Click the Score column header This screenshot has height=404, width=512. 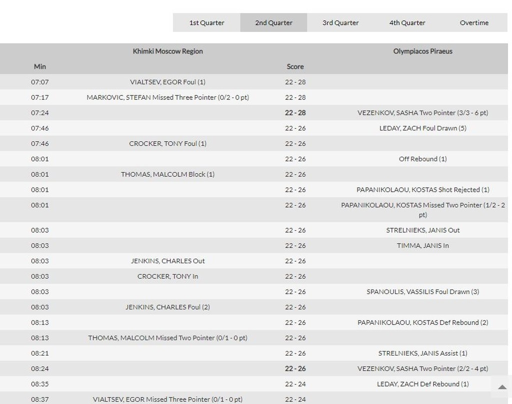pos(295,66)
